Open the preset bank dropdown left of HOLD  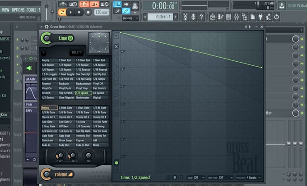43,52
